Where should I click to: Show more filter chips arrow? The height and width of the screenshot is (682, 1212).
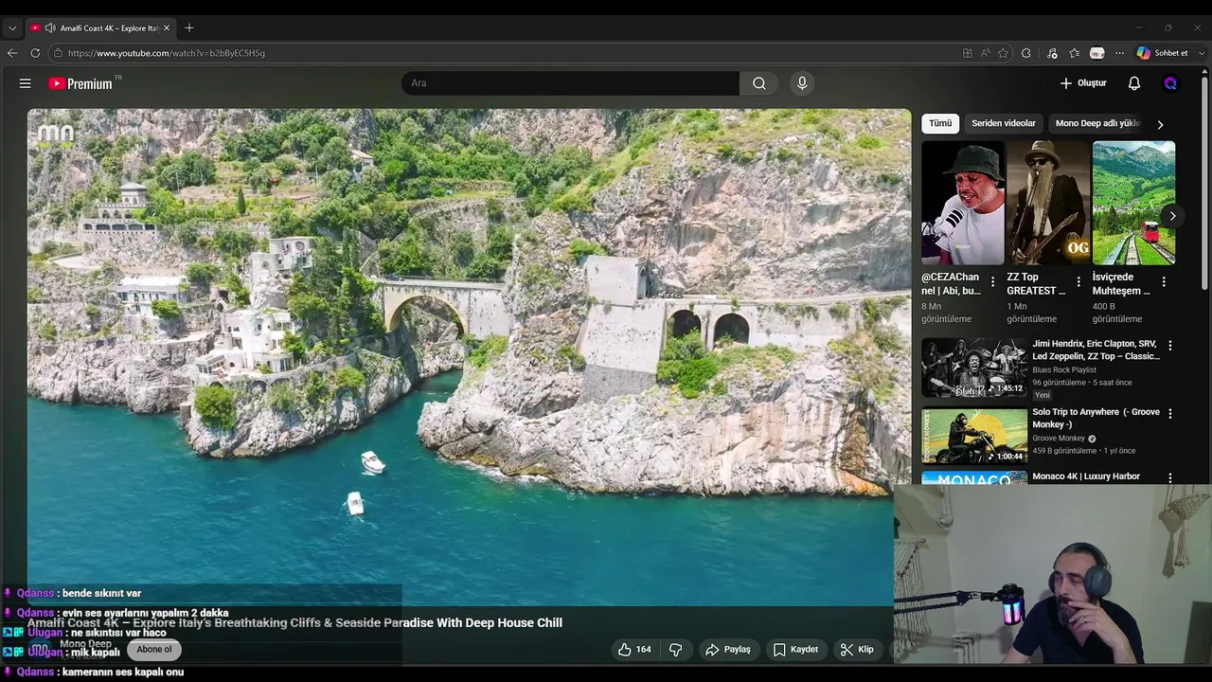[x=1160, y=124]
